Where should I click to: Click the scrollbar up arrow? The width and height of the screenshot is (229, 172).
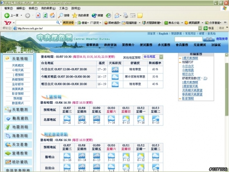(226, 55)
